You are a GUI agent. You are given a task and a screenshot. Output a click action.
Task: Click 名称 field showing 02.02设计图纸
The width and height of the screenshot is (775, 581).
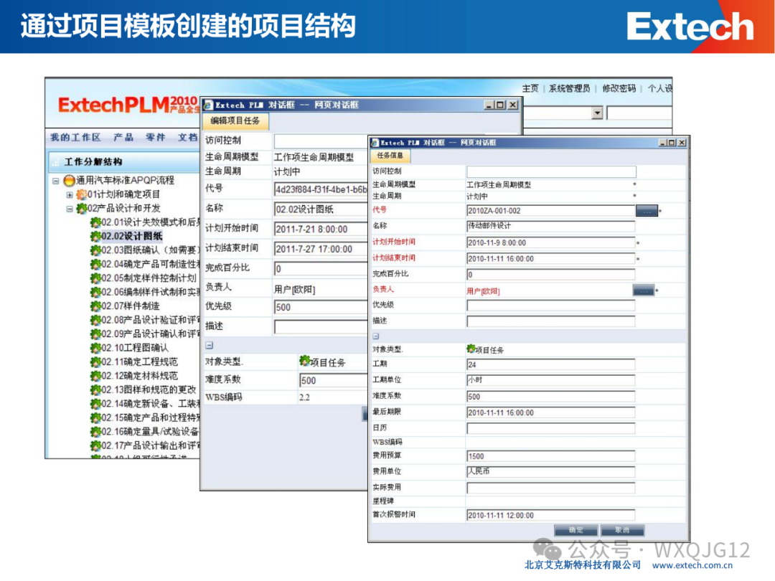tap(321, 209)
